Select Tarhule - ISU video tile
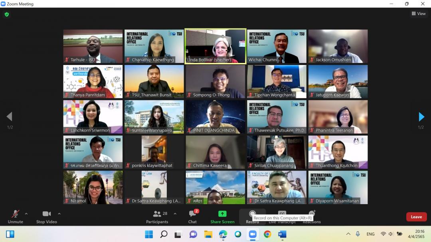The height and width of the screenshot is (242, 431). [93, 46]
